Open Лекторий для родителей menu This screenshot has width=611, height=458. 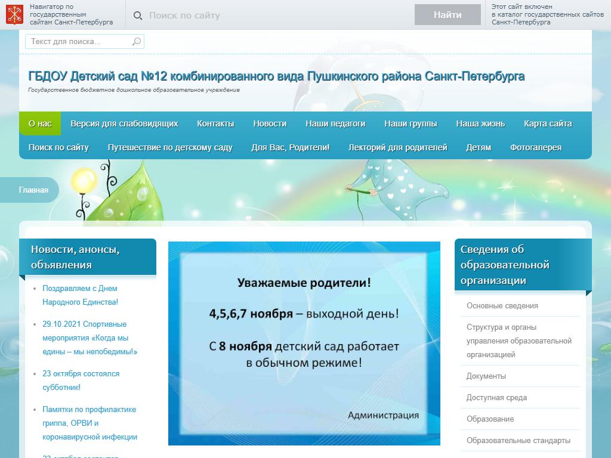pyautogui.click(x=397, y=147)
